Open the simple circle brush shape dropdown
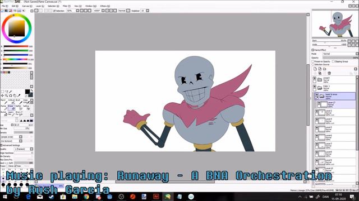Image resolution: width=359 pixels, height=201 pixels. (x=11, y=137)
